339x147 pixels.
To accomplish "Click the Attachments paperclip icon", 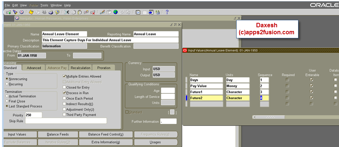I will tap(122, 12).
